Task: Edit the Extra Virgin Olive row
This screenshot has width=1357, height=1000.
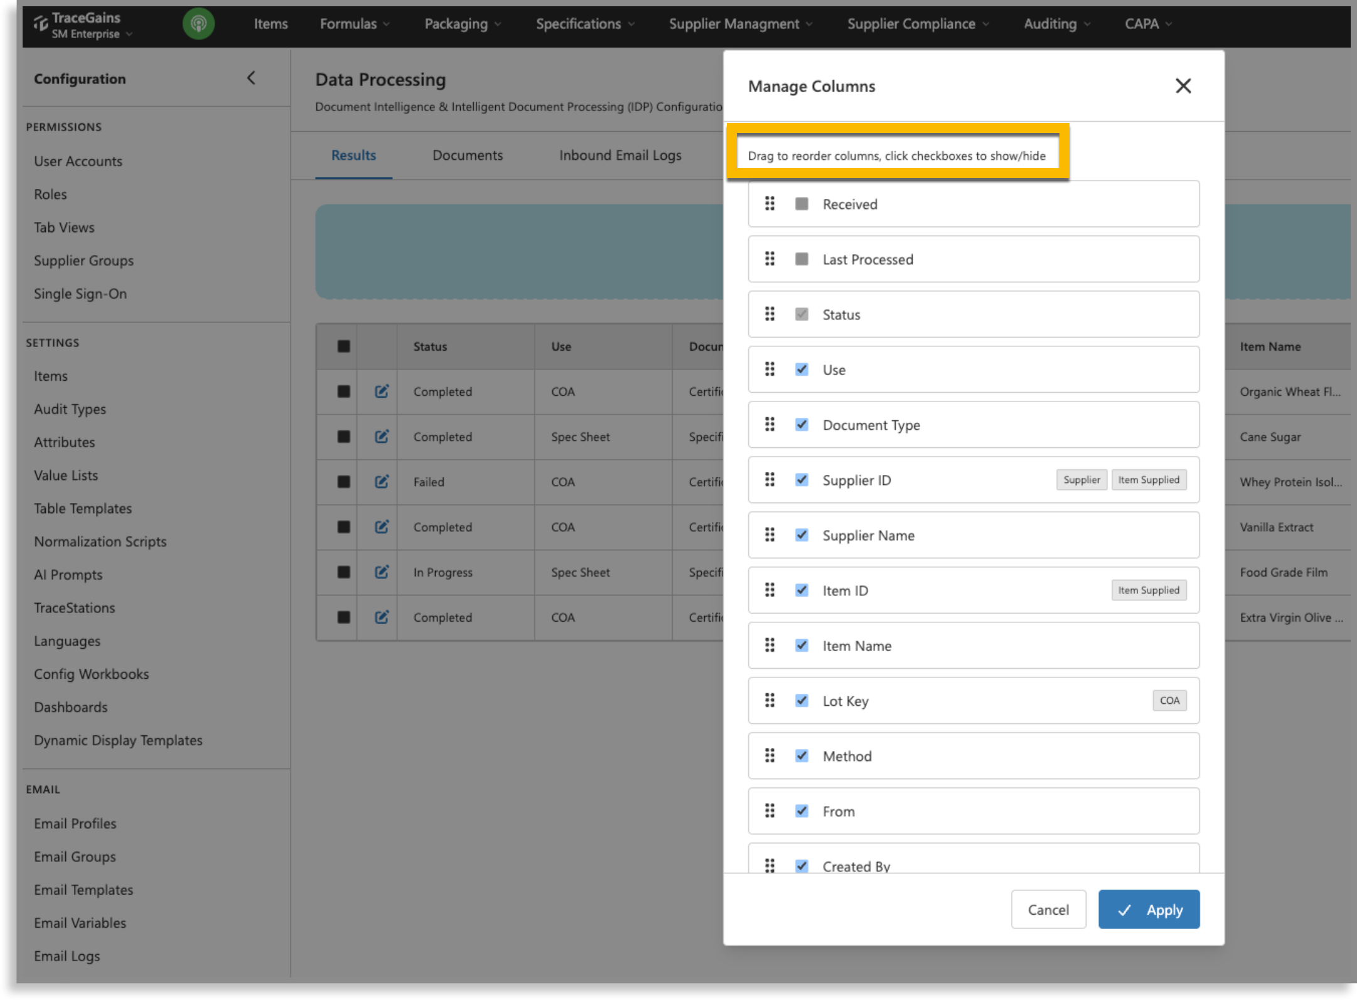Action: click(x=382, y=617)
